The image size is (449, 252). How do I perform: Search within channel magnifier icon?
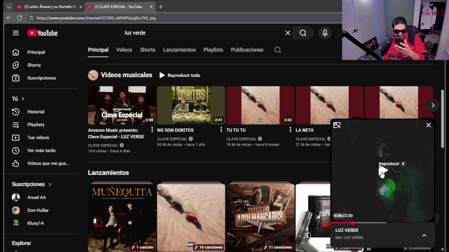coord(277,50)
